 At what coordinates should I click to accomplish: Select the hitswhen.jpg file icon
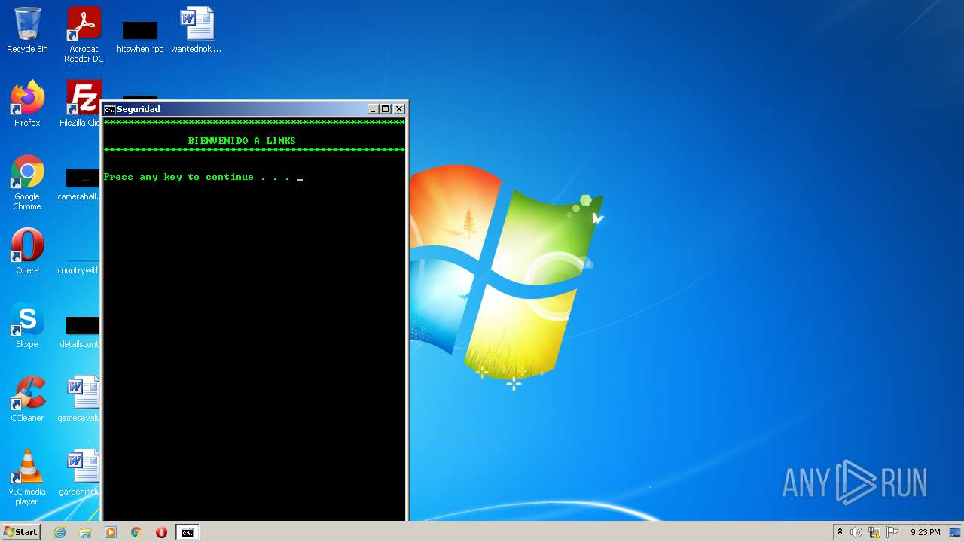coord(140,35)
